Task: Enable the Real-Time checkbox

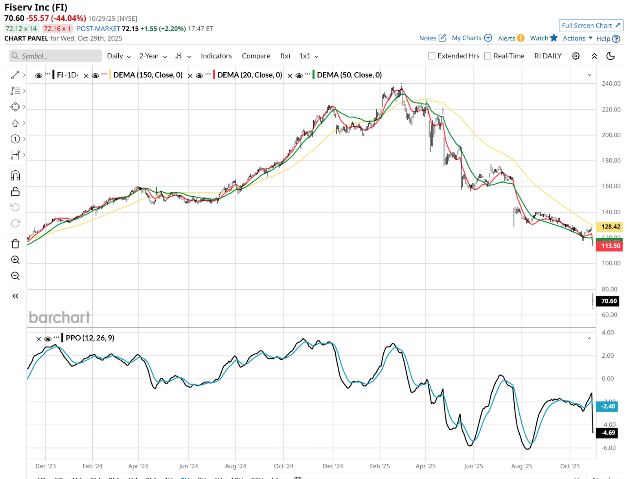Action: point(488,56)
